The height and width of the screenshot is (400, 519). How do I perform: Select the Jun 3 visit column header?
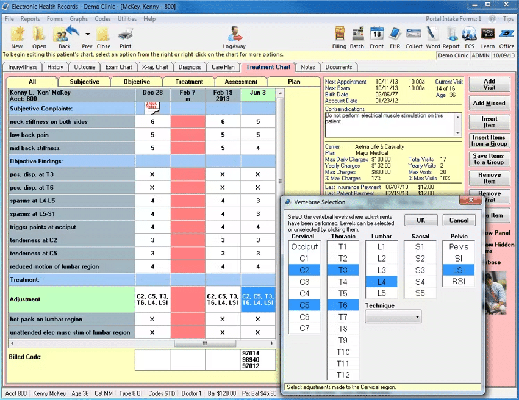(258, 95)
